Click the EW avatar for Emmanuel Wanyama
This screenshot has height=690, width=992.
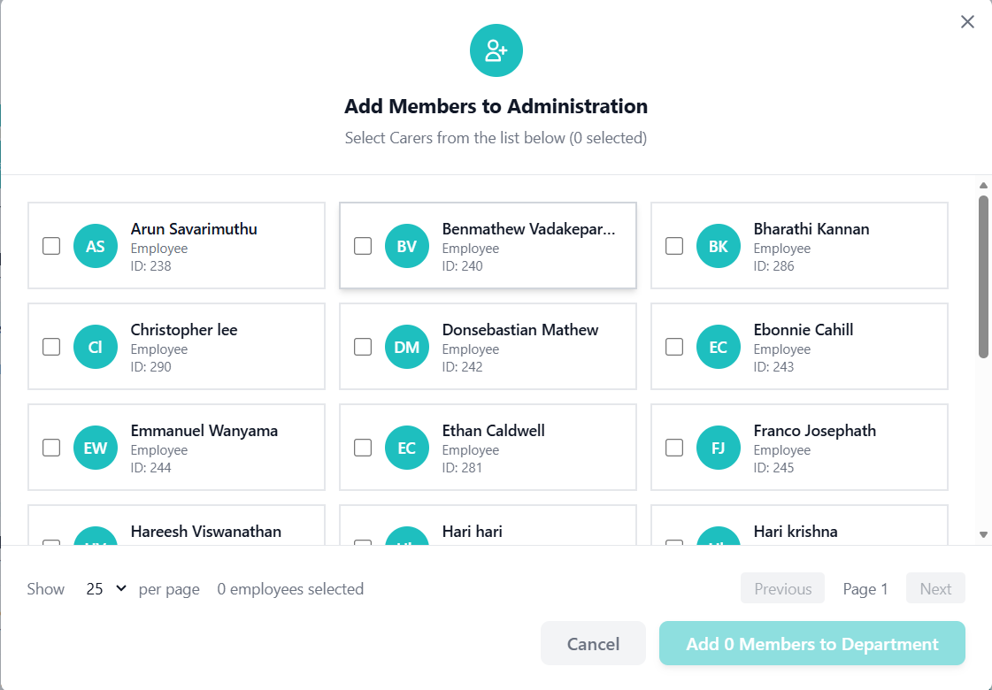96,448
